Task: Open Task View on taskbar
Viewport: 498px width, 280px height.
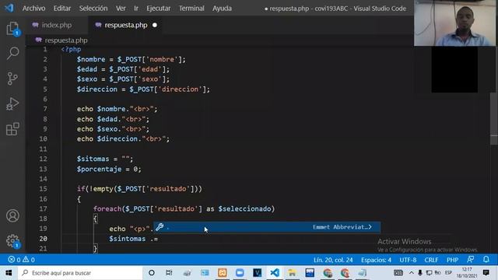Action: tap(169, 273)
